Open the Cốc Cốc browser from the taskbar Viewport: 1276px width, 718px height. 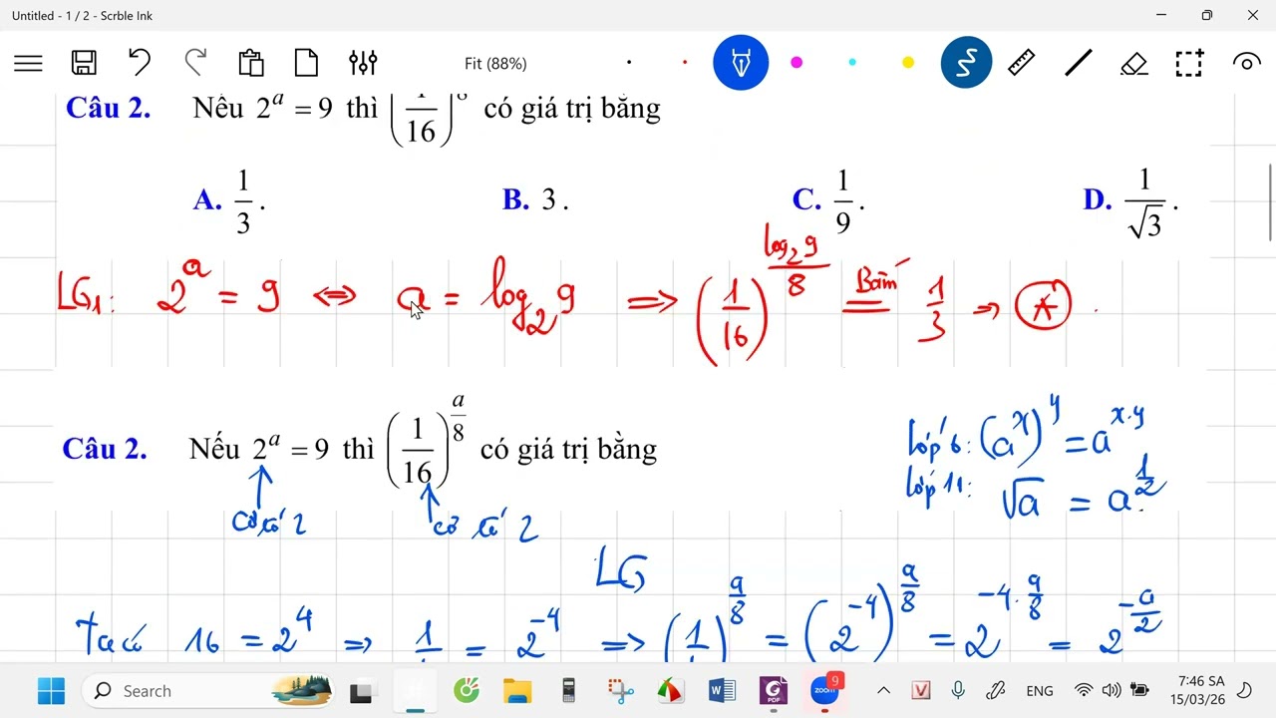coord(466,690)
